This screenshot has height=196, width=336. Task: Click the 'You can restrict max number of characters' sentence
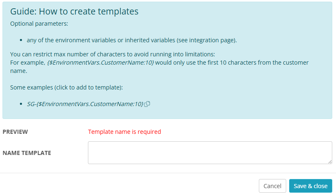pos(113,54)
